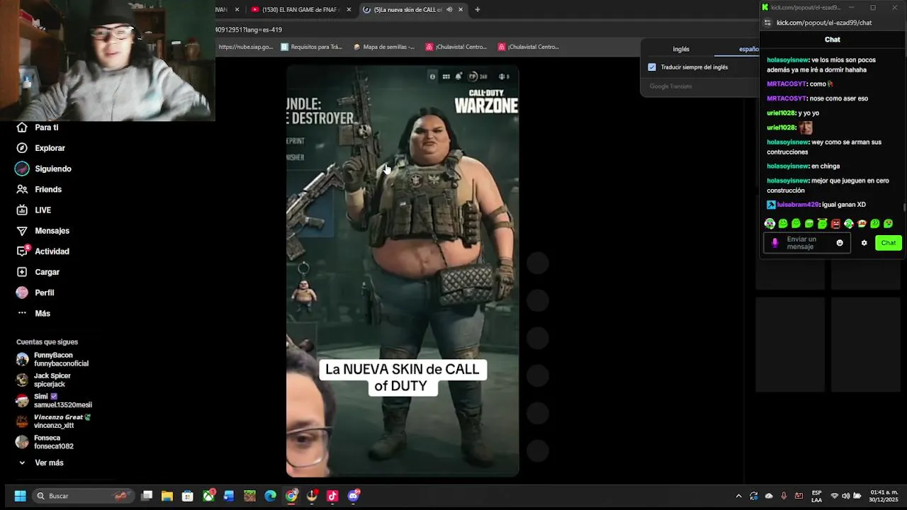Open TikTok from the Windows taskbar

coord(332,496)
